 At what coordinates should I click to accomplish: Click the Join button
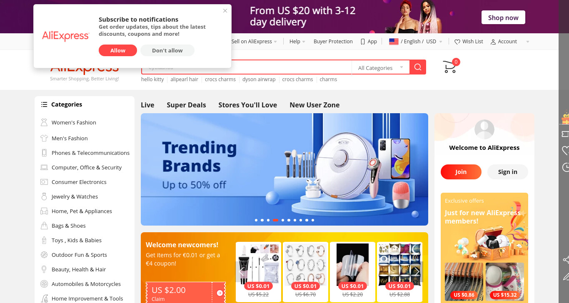click(x=461, y=172)
